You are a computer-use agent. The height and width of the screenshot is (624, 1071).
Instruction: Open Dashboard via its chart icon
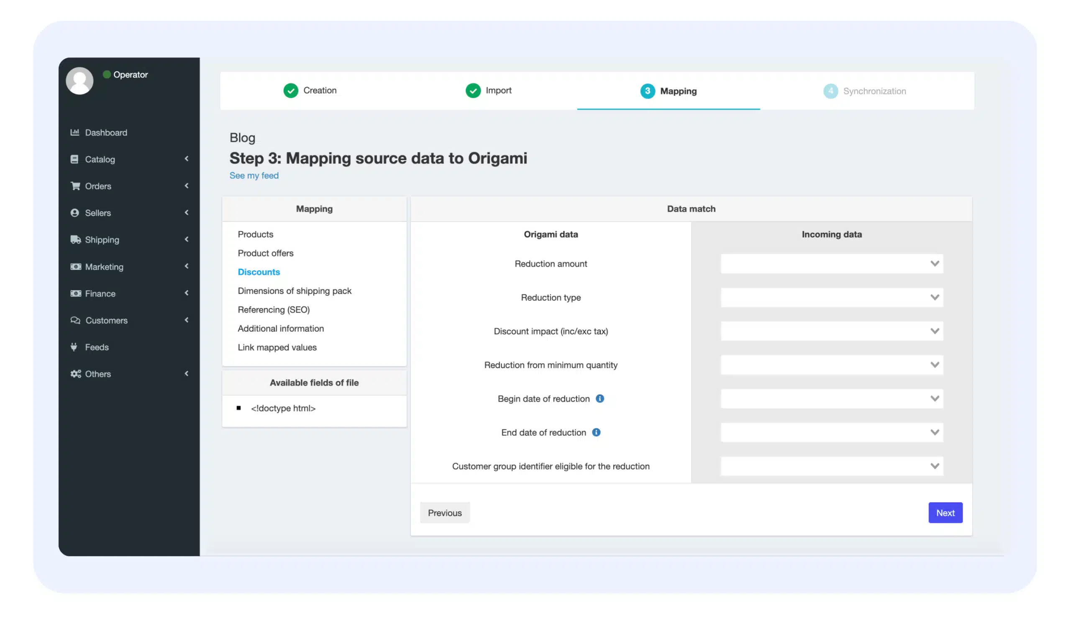(x=75, y=132)
